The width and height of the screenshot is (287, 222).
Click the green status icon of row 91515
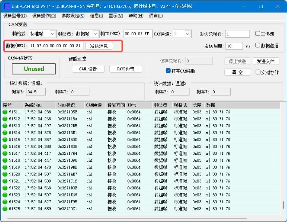(x=5, y=140)
